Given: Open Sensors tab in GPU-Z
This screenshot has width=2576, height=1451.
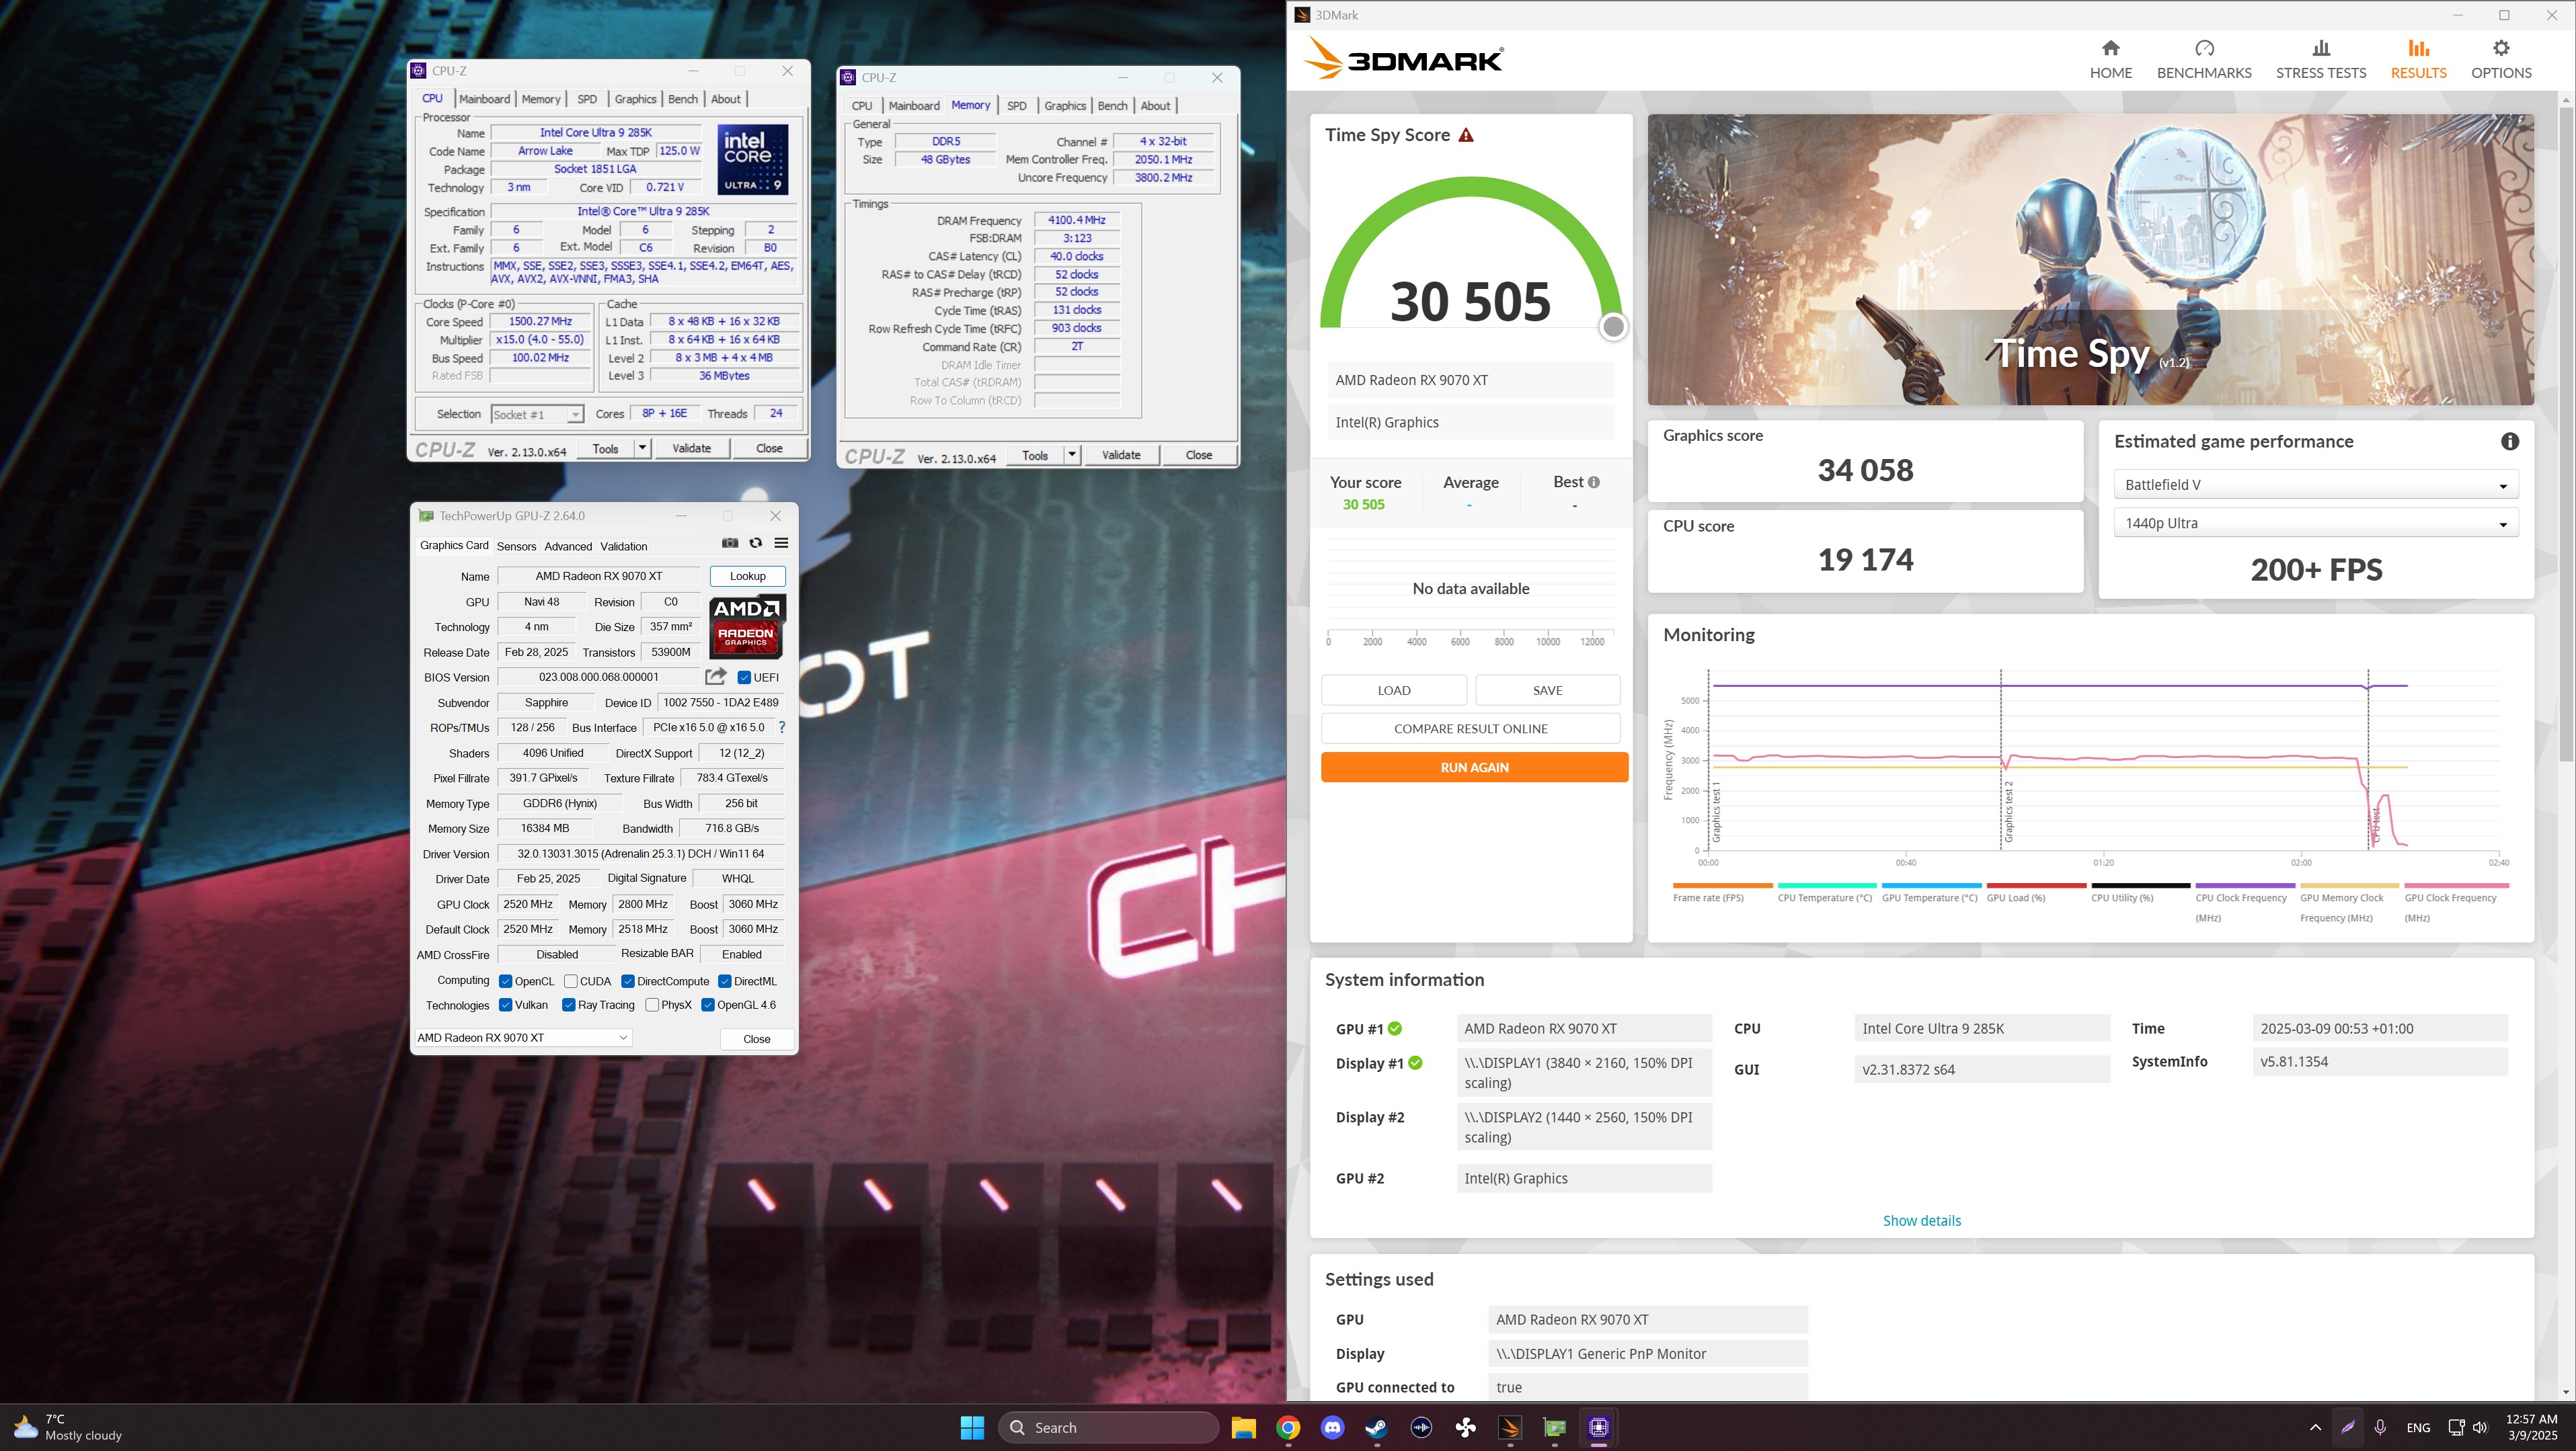Looking at the screenshot, I should coord(516,546).
